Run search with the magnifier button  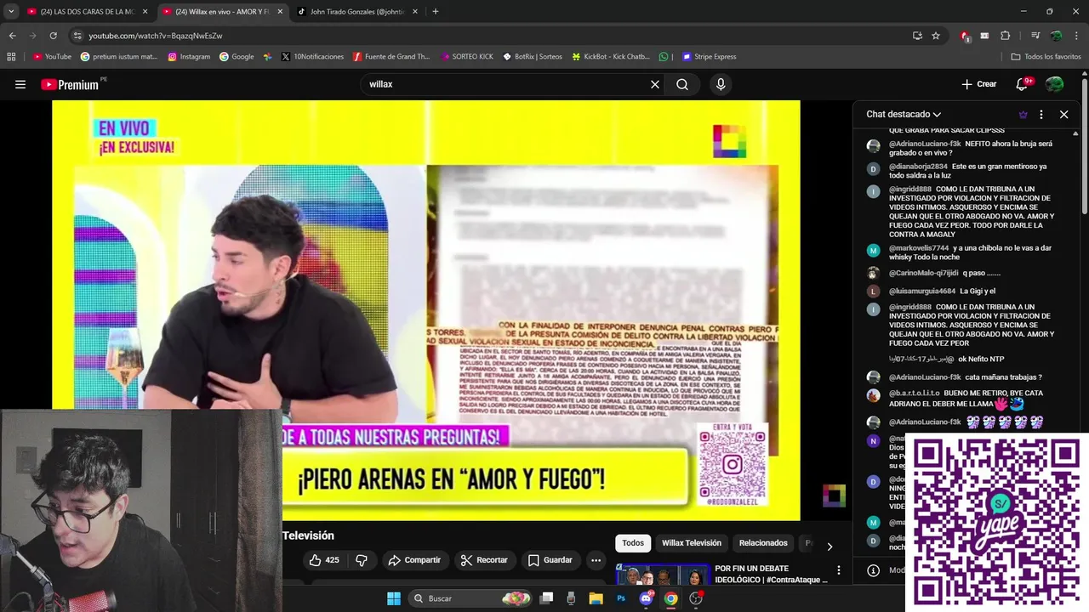(682, 84)
